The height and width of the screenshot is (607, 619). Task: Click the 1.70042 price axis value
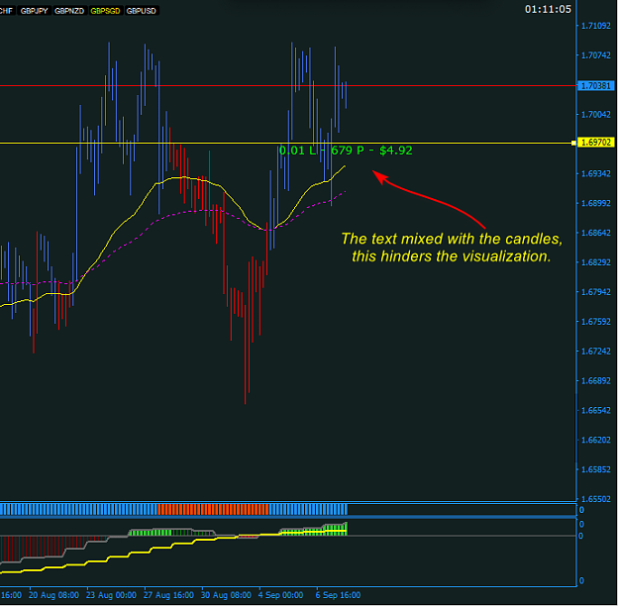(x=595, y=115)
